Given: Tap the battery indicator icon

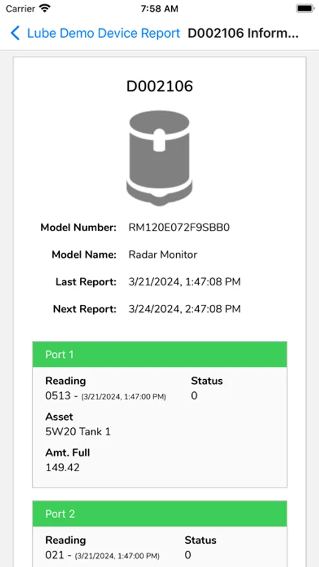Looking at the screenshot, I should 305,8.
